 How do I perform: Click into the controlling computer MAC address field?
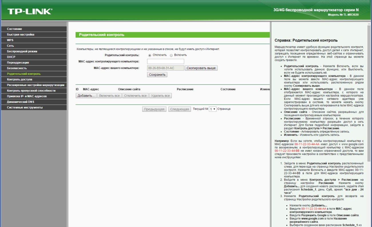pos(165,61)
